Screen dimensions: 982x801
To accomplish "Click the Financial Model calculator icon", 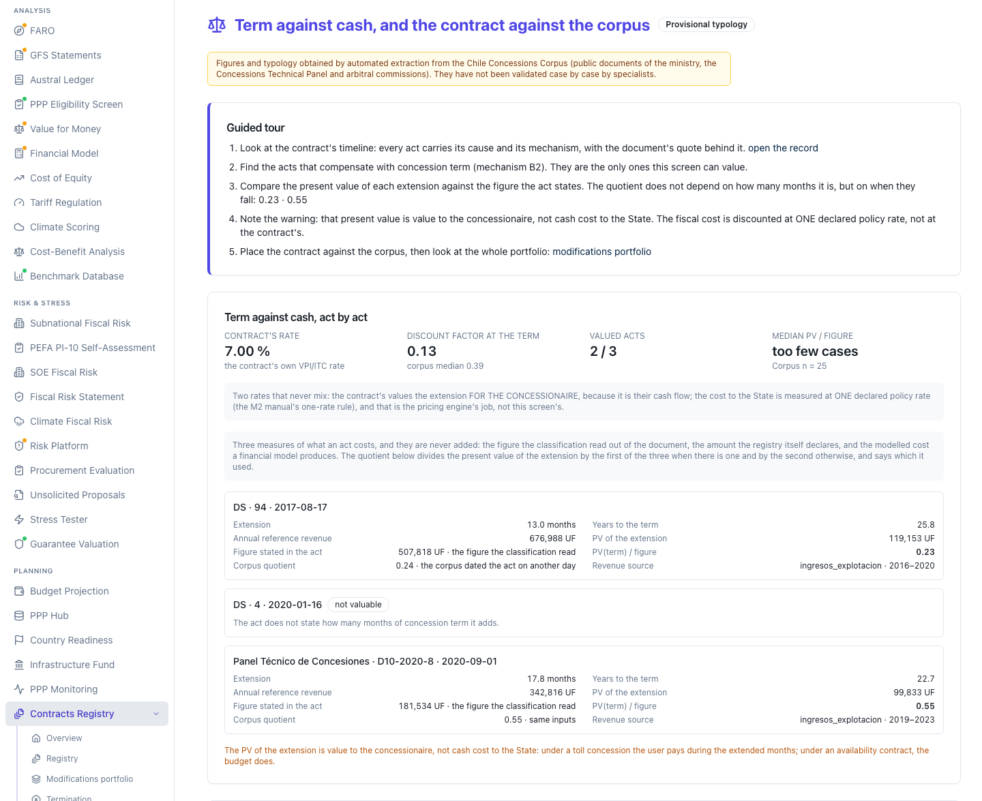I will (19, 153).
